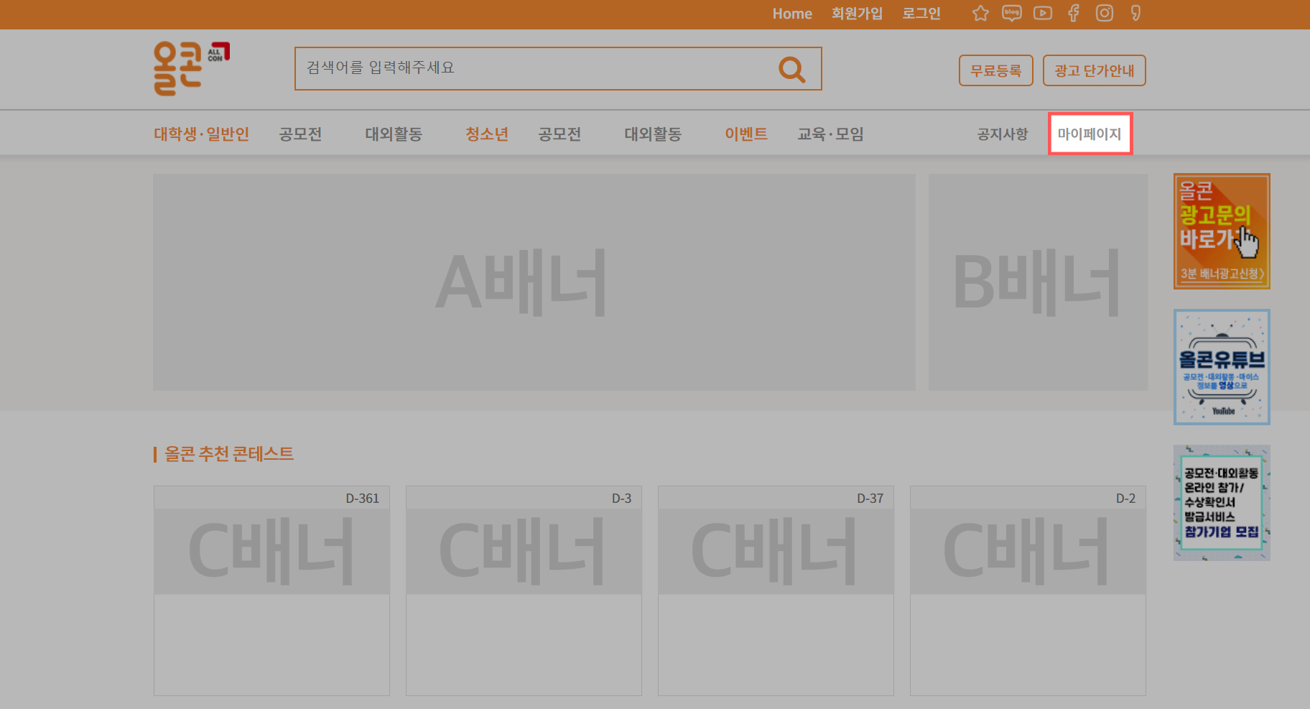Open the YouTube icon in top bar
Image resolution: width=1310 pixels, height=709 pixels.
(x=1042, y=14)
